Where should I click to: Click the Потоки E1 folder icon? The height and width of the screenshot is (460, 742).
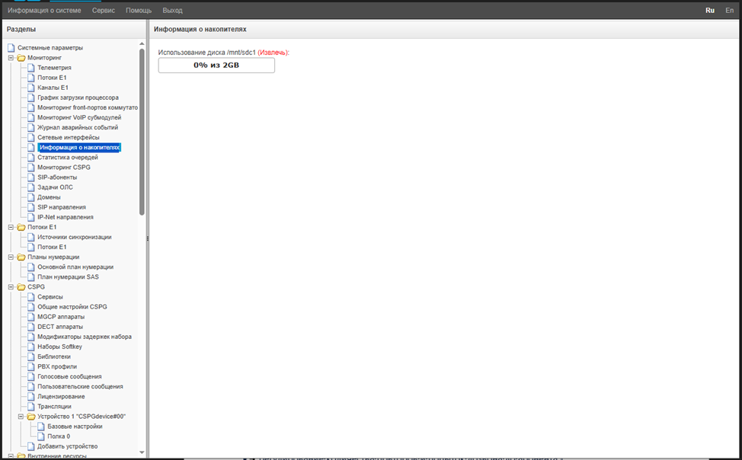(x=21, y=227)
